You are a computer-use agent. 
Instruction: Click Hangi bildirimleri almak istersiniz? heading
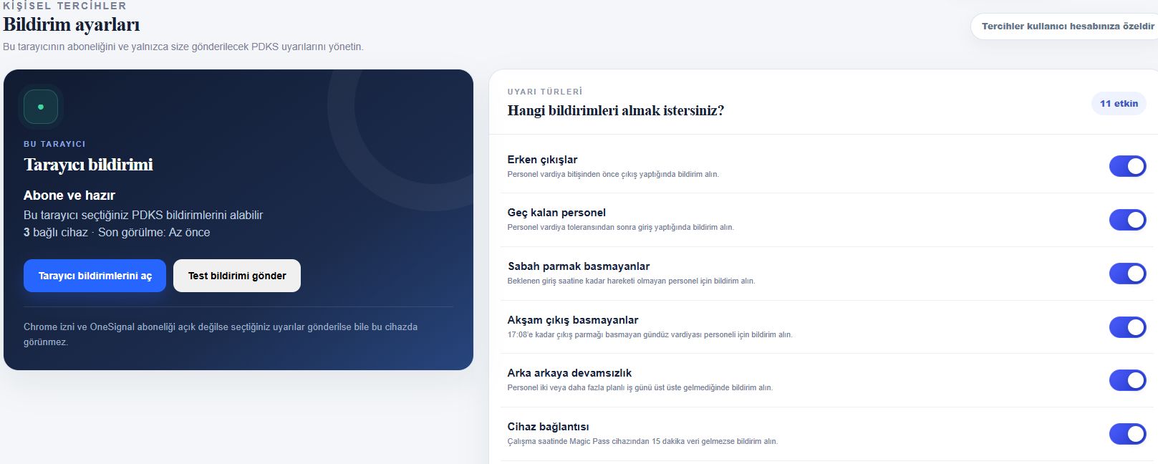pos(616,111)
